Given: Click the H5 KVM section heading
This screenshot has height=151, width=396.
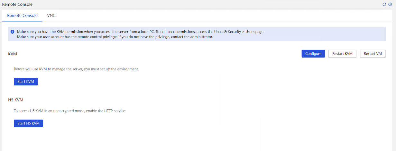Looking at the screenshot, I should pos(16,100).
